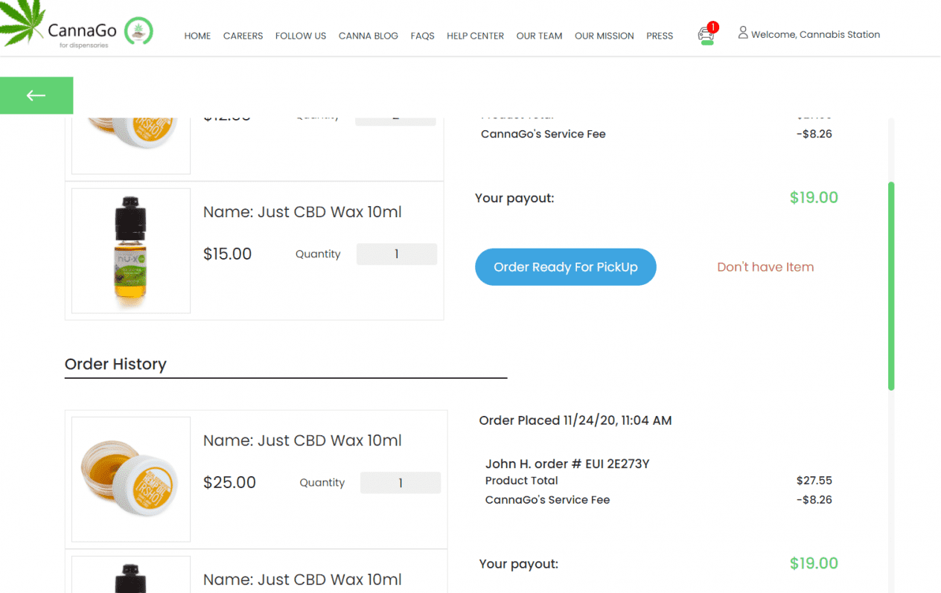Open the delivery car notifications icon

pos(706,34)
